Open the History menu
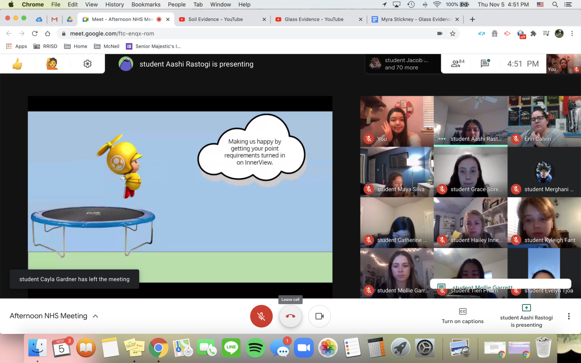 pos(114,5)
